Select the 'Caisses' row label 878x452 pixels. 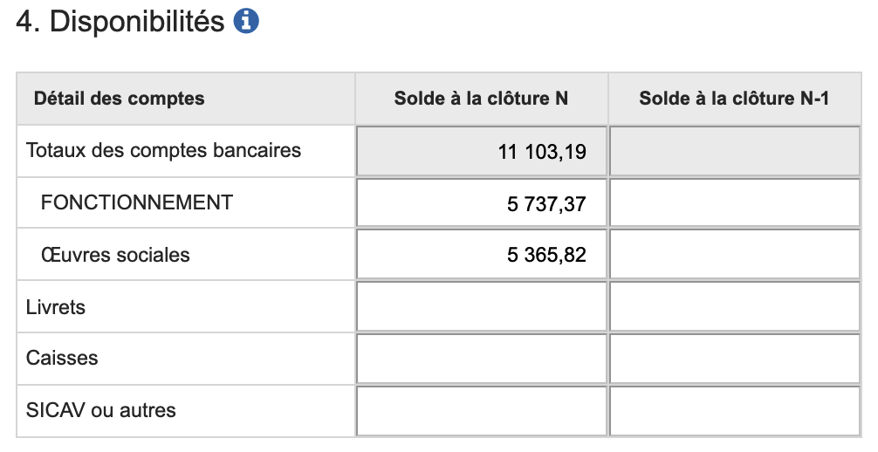pyautogui.click(x=62, y=359)
